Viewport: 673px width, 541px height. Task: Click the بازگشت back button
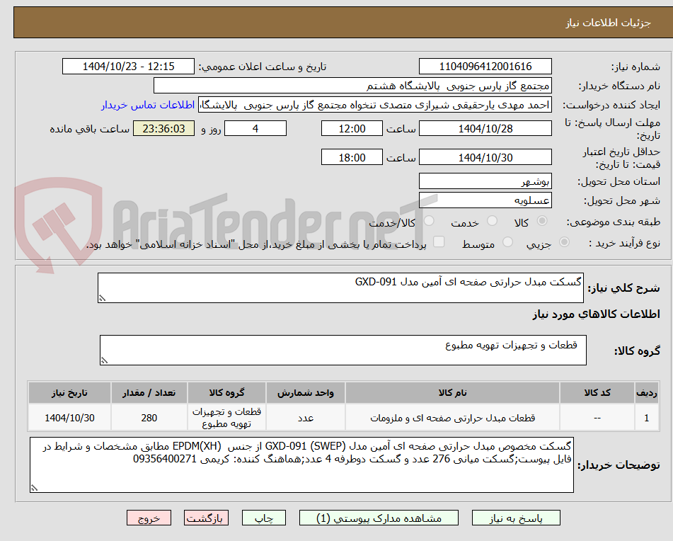point(206,518)
